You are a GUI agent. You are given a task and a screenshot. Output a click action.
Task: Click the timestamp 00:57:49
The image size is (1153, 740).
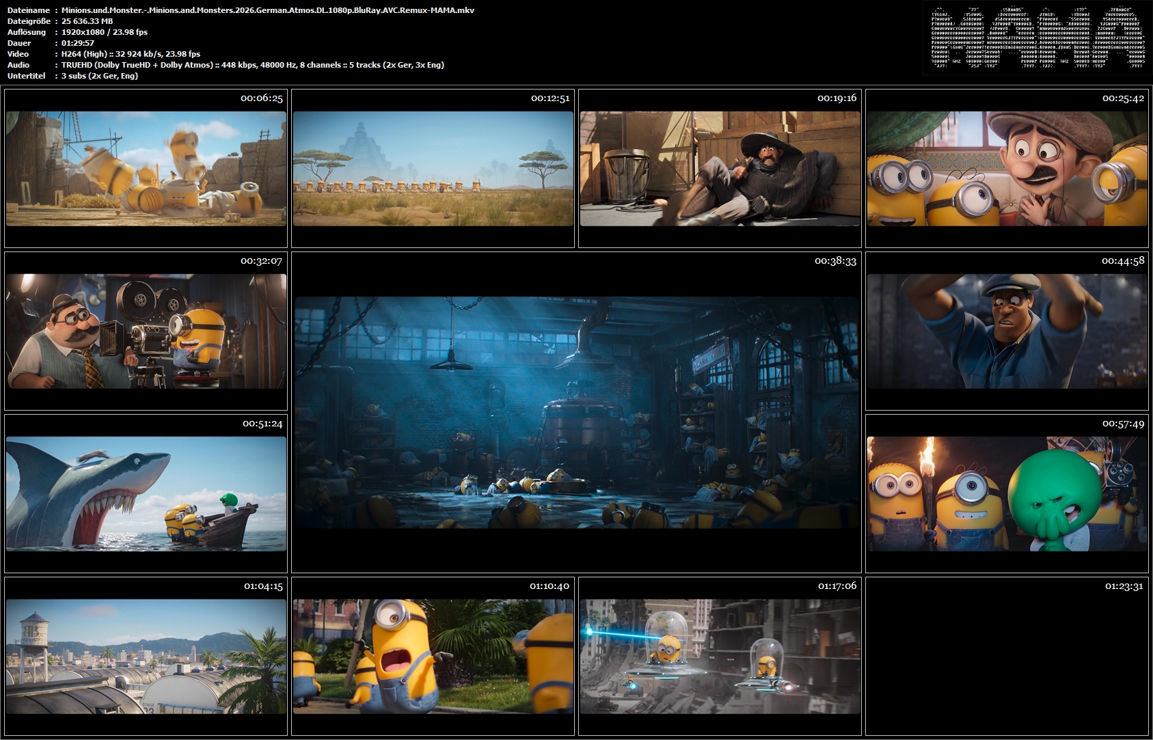click(x=1122, y=424)
